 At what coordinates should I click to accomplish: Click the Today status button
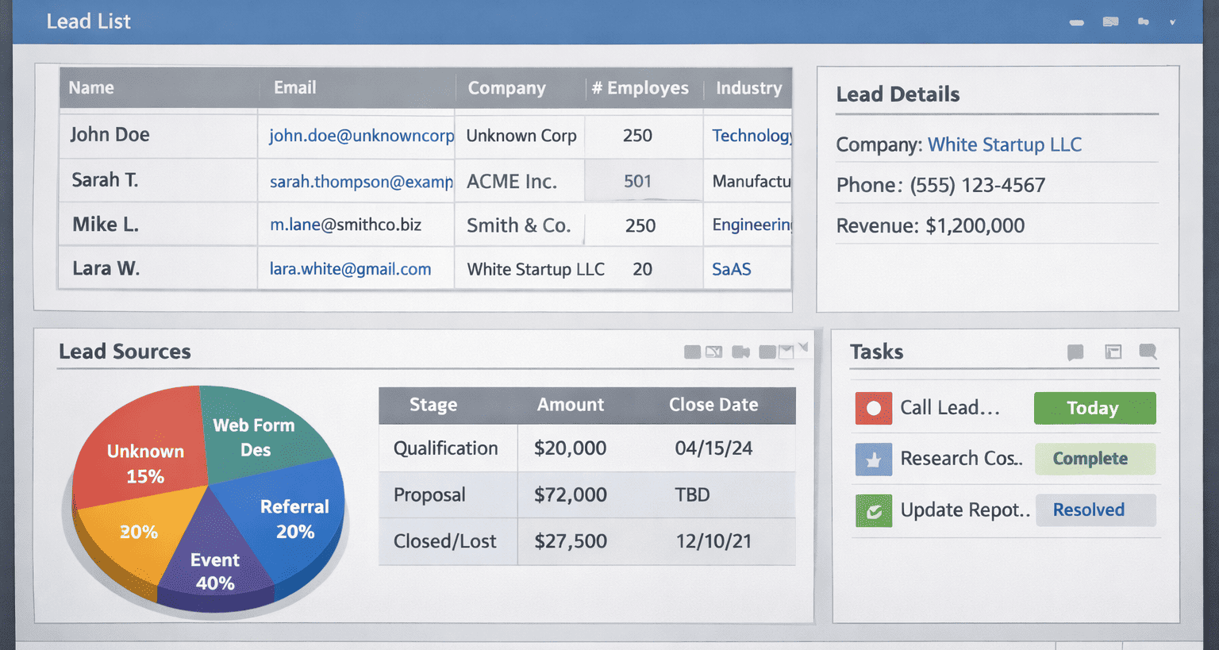click(x=1094, y=408)
